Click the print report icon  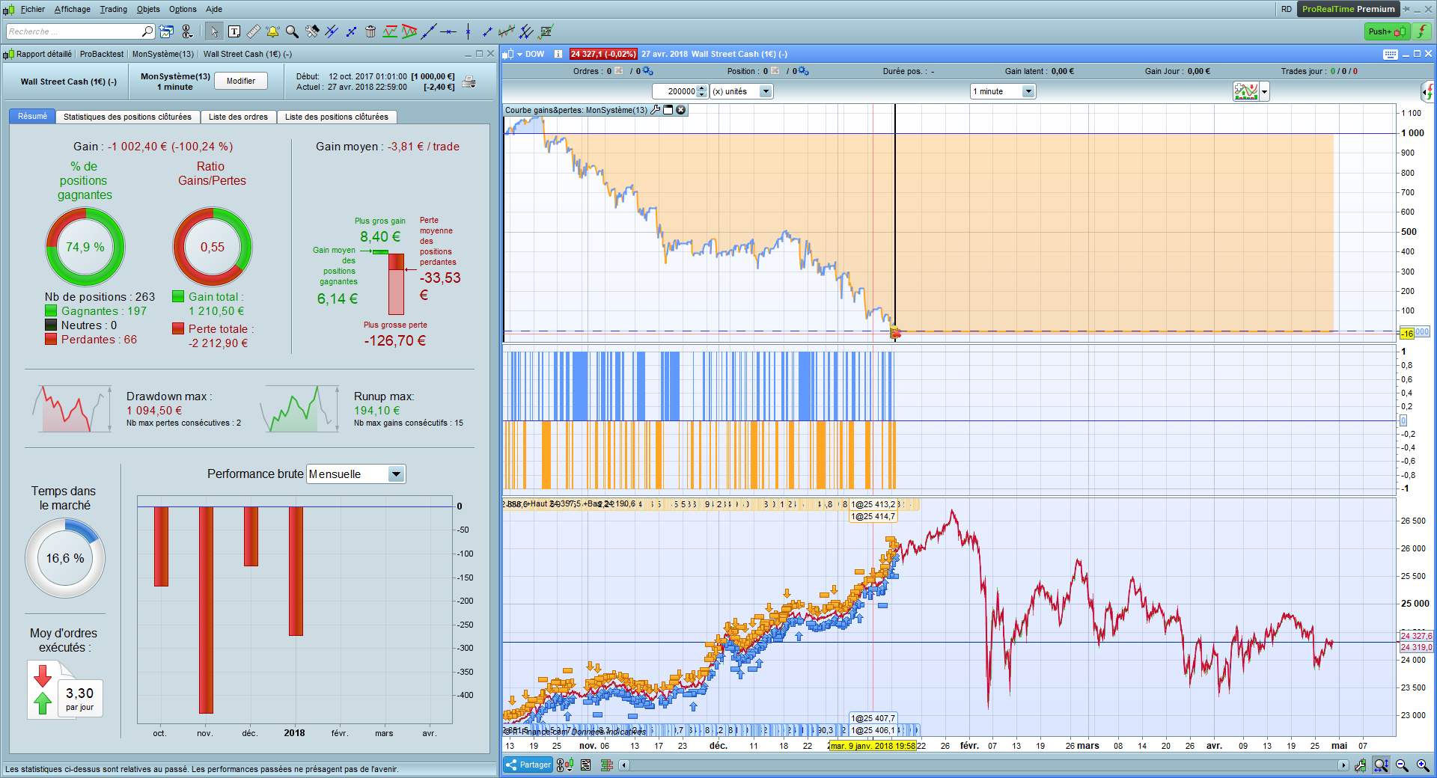click(x=469, y=82)
